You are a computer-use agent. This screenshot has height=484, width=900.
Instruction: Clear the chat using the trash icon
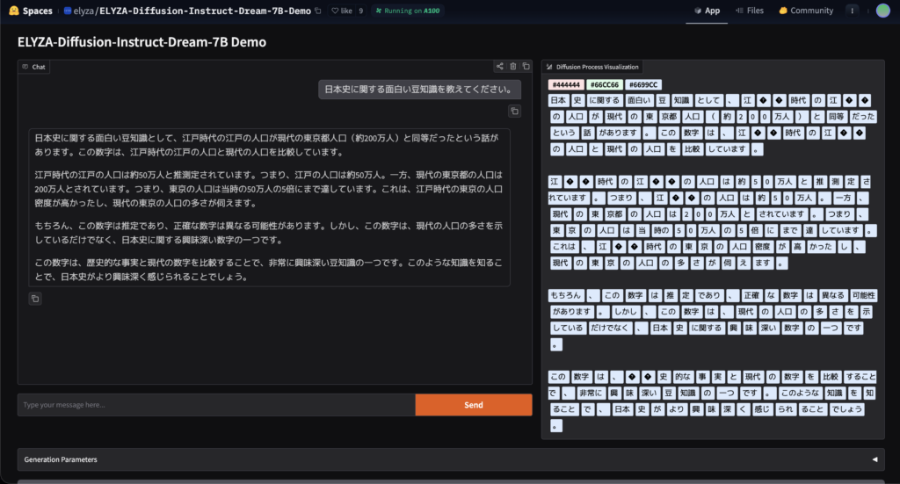point(513,66)
